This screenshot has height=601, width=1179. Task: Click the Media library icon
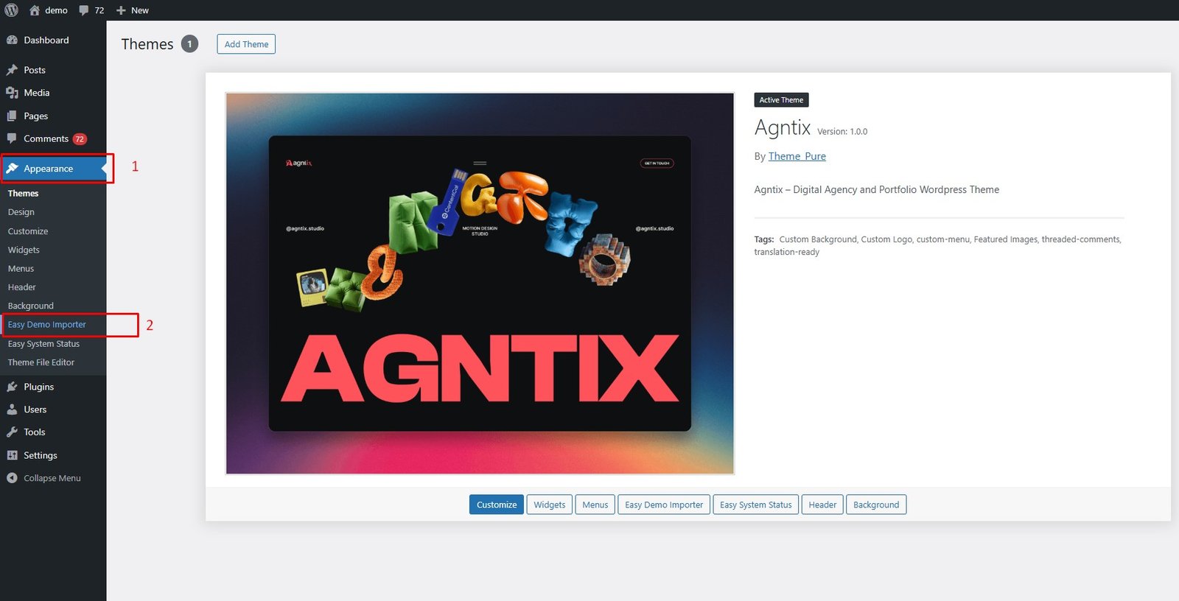(x=12, y=93)
